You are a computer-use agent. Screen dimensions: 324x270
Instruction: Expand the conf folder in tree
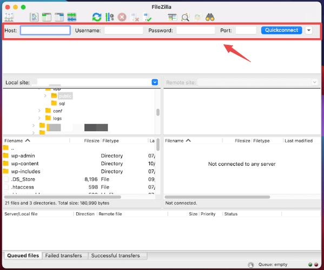coord(39,111)
